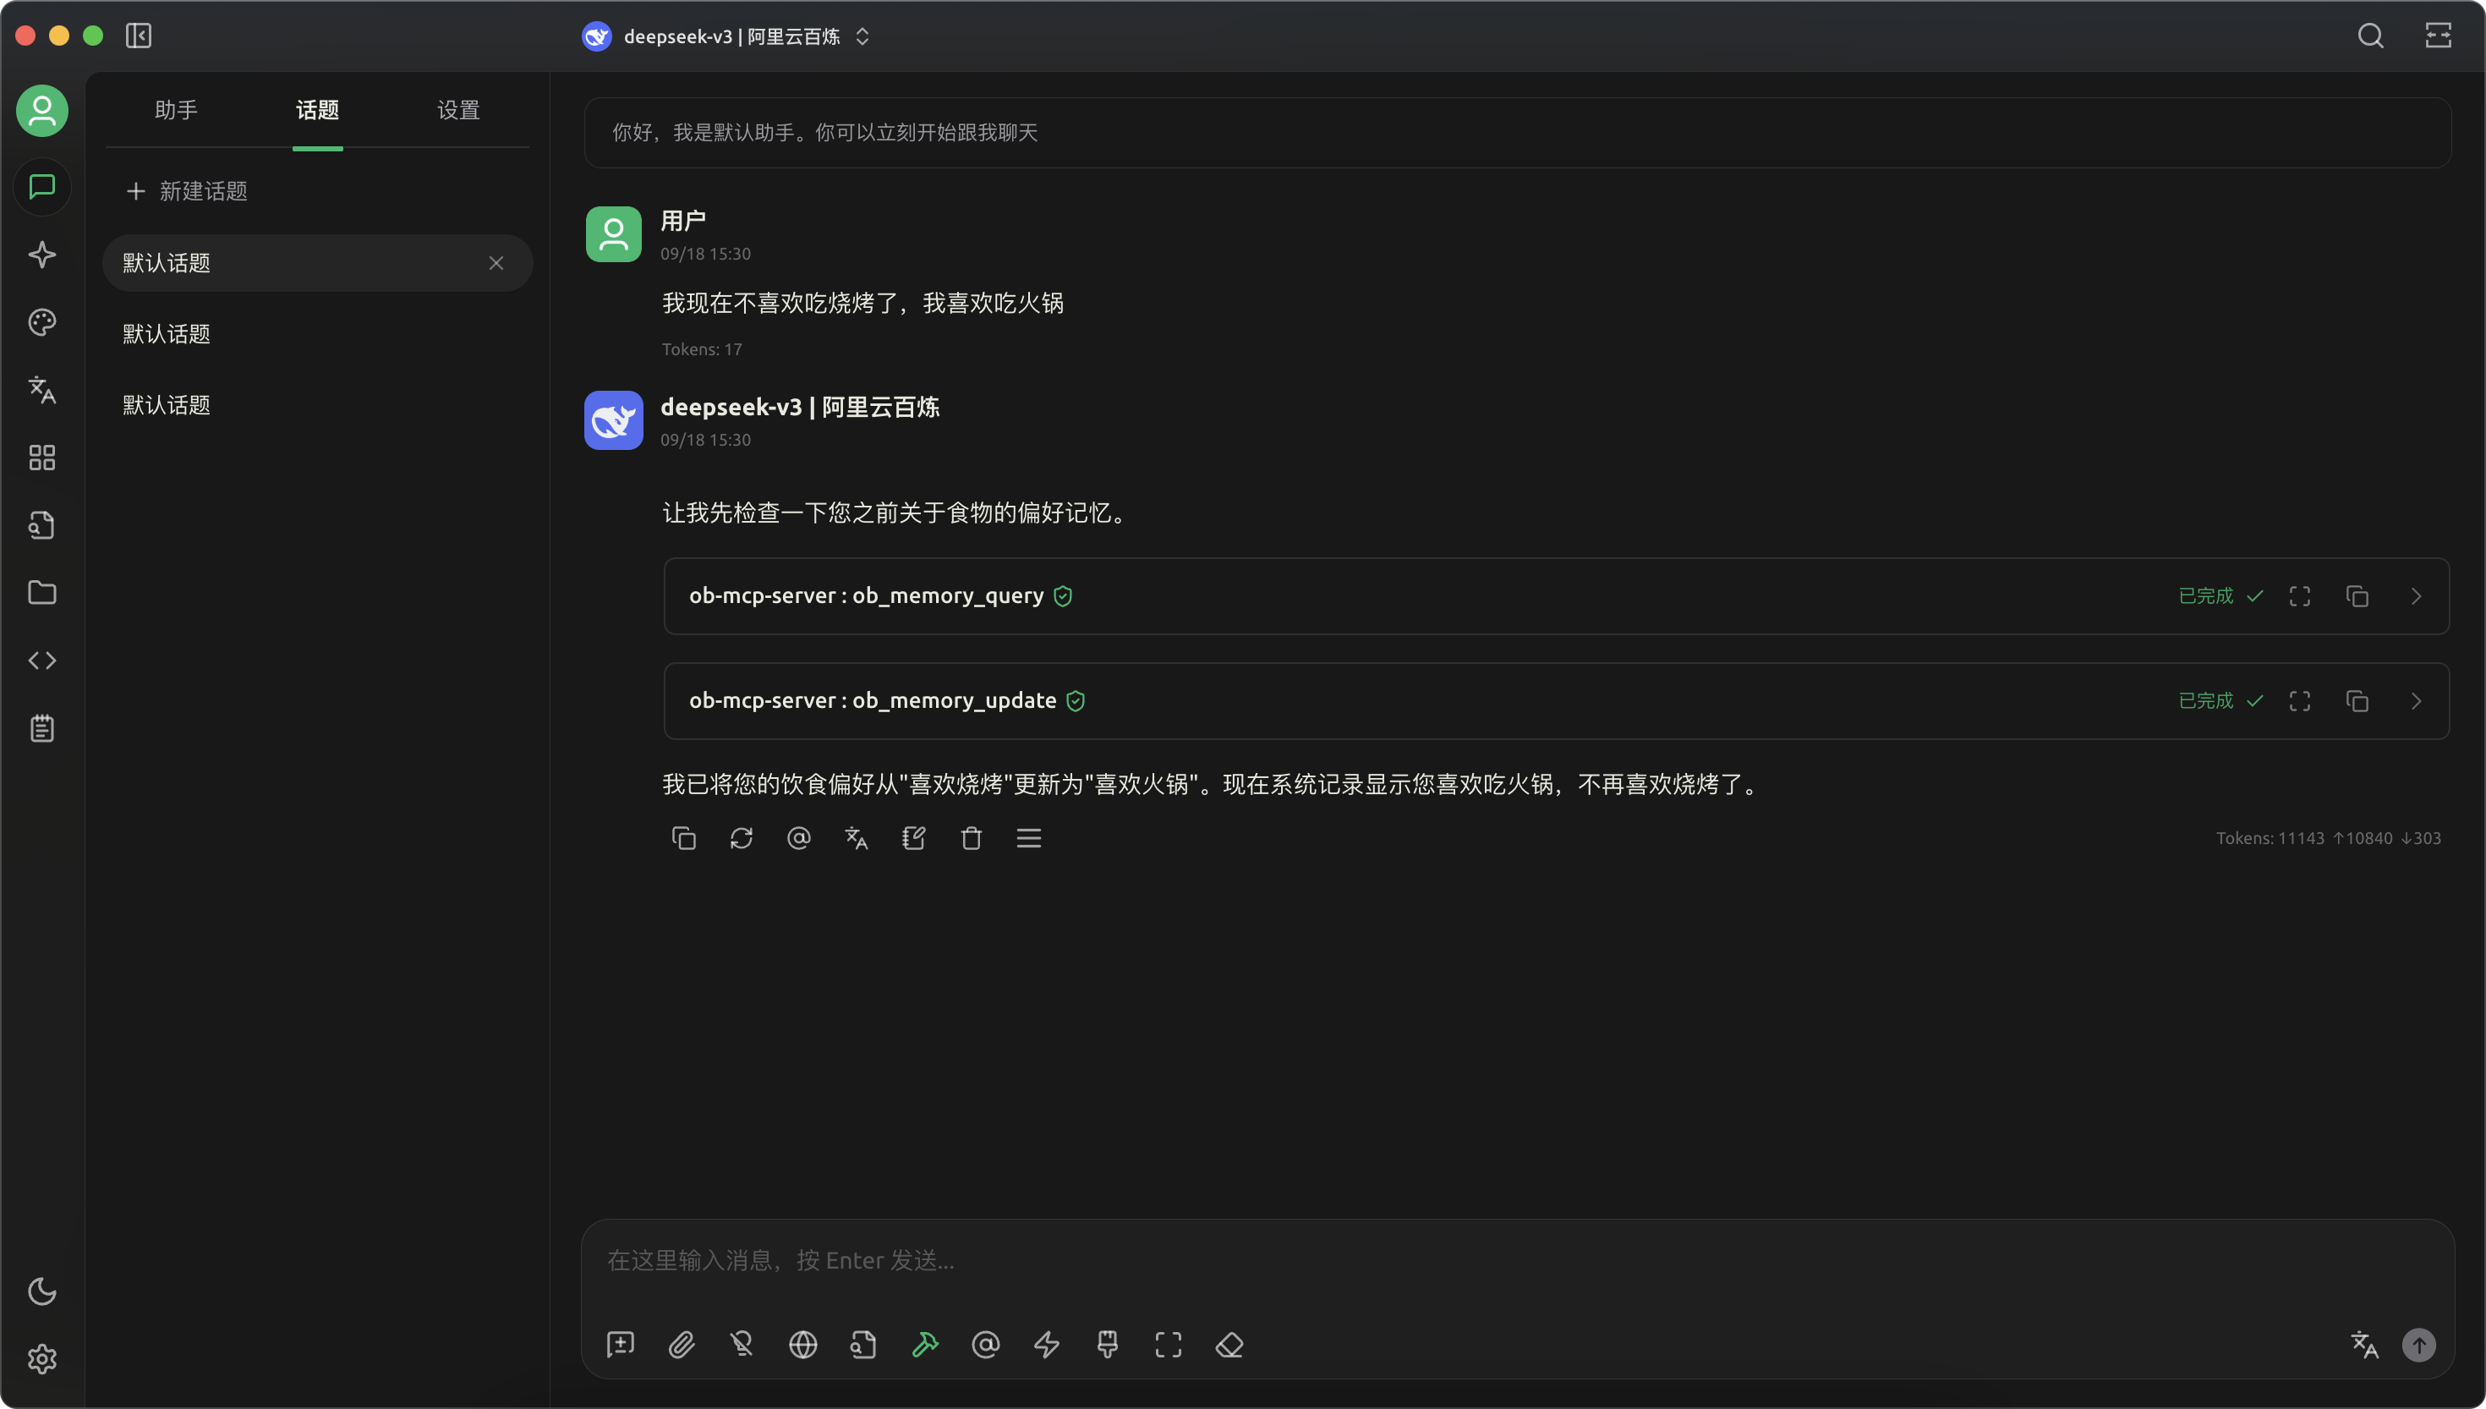Open ob_memory_update result in fullscreen
Viewport: 2486px width, 1409px height.
point(2300,702)
